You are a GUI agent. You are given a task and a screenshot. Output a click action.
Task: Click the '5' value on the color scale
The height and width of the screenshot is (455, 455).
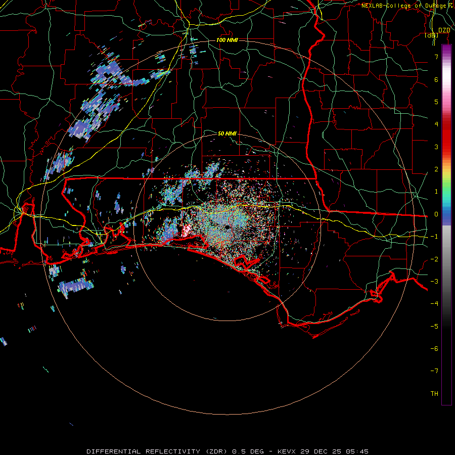[x=436, y=102]
